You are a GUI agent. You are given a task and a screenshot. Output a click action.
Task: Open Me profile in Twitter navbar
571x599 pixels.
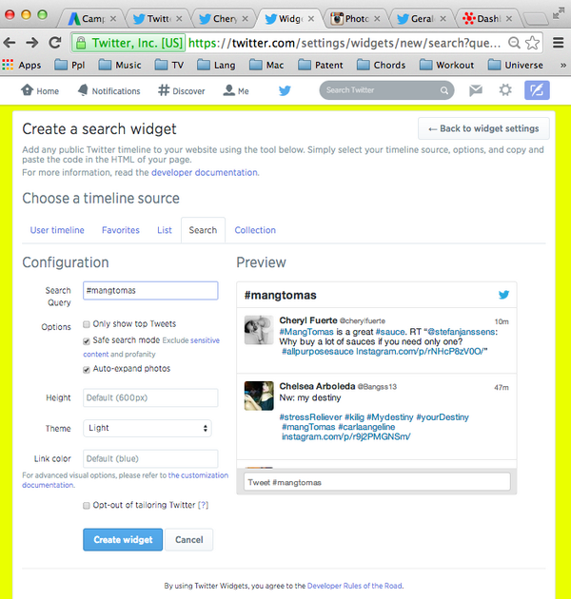coord(236,90)
